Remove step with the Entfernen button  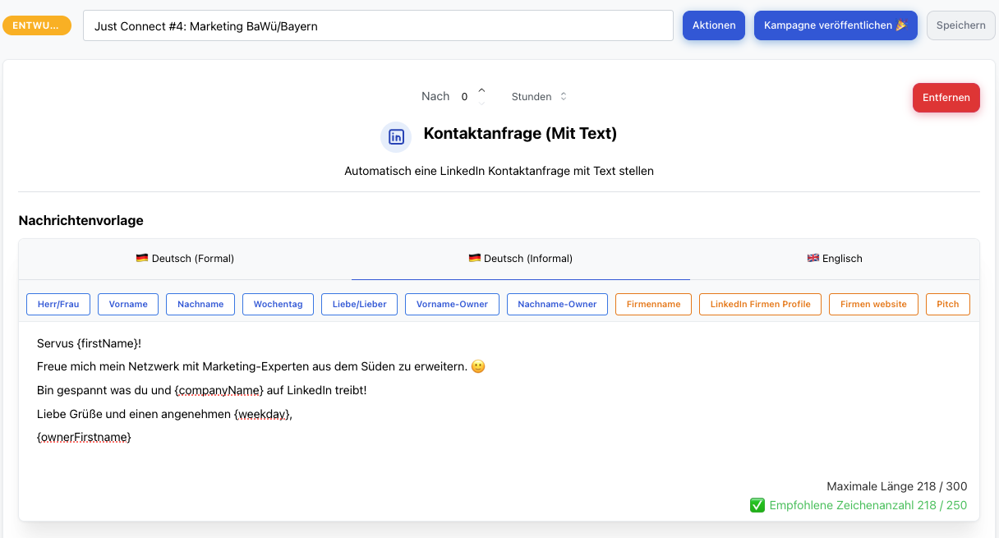(x=946, y=98)
